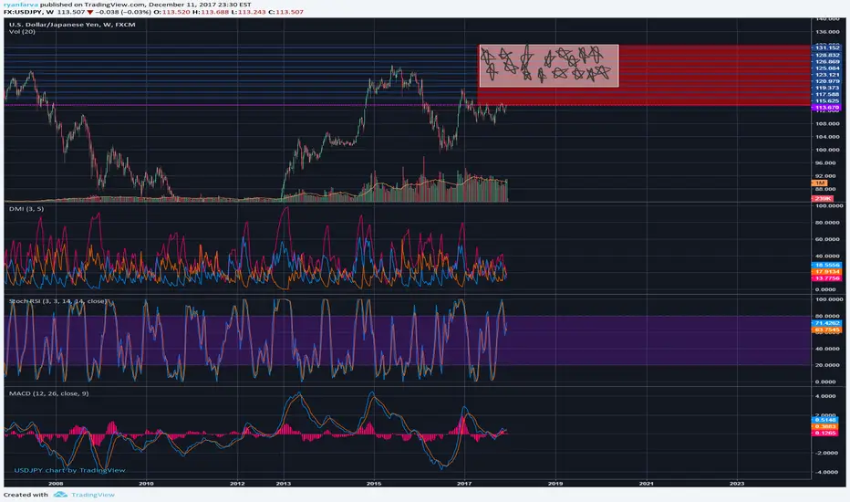
Task: Click the 115.625 price level tag
Action: click(826, 100)
